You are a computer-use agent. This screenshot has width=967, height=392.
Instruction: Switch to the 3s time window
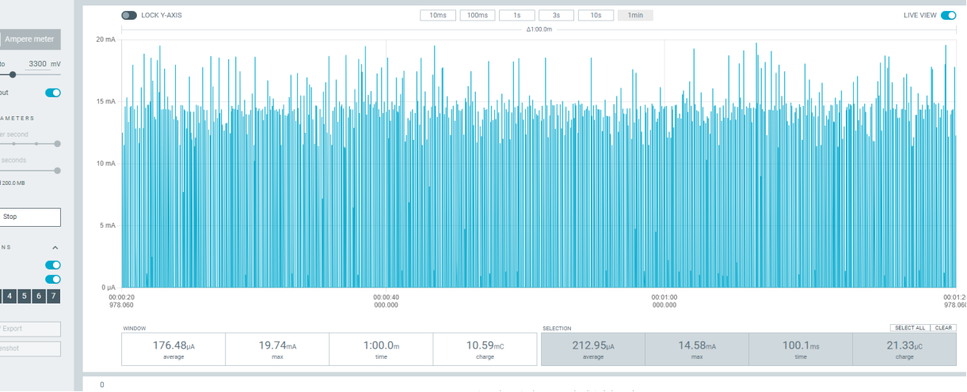556,15
